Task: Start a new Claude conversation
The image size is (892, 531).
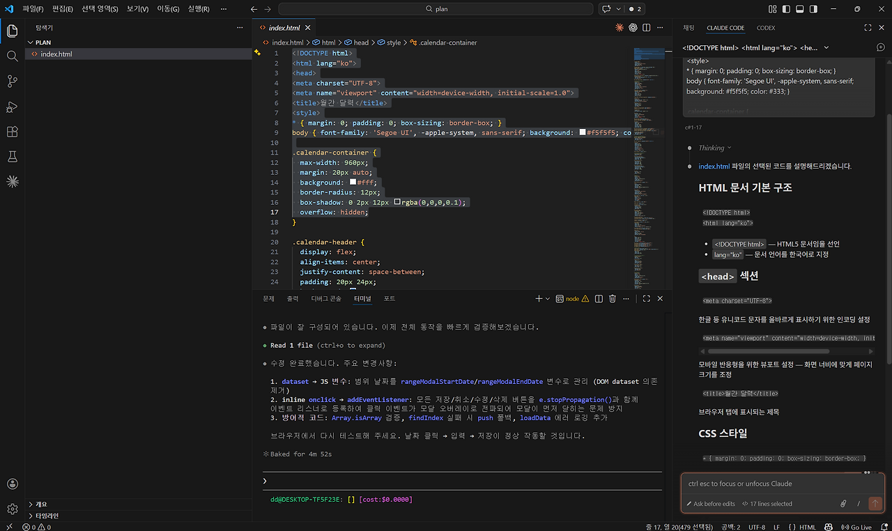Action: click(x=881, y=47)
